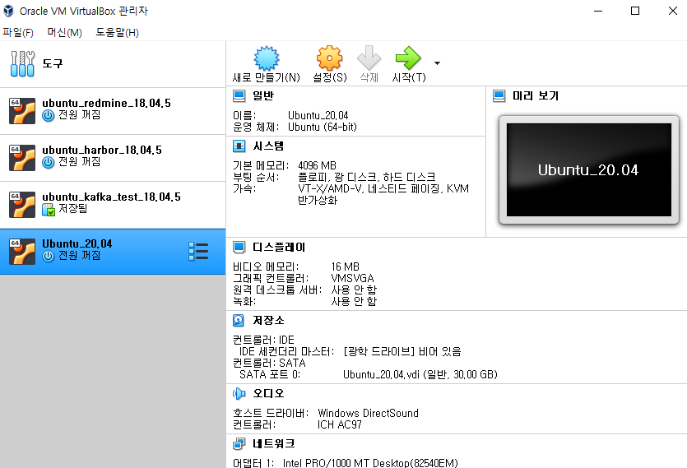Select ubuntu_redmine_18.04.5 name text
Viewport: 687px width, 468px height.
click(x=106, y=103)
